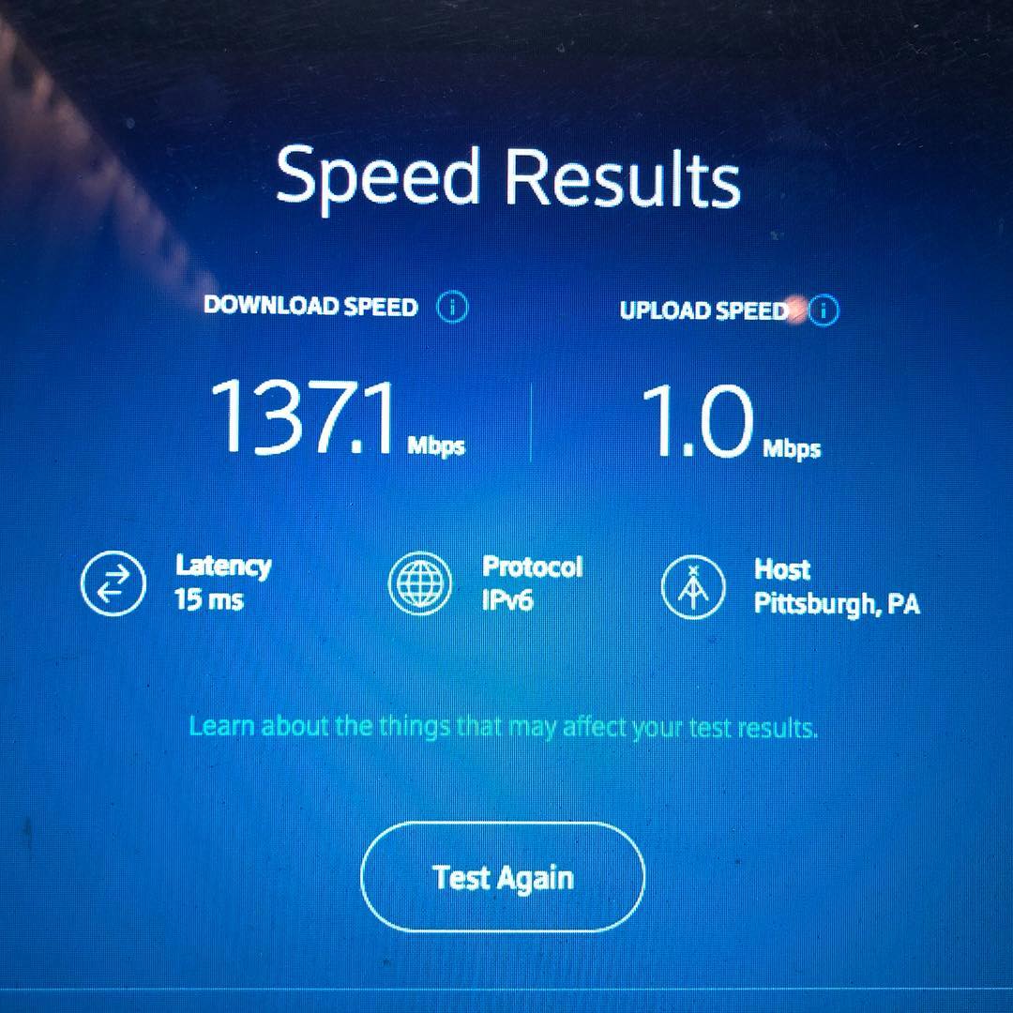Click the Speed Results heading

[x=507, y=177]
